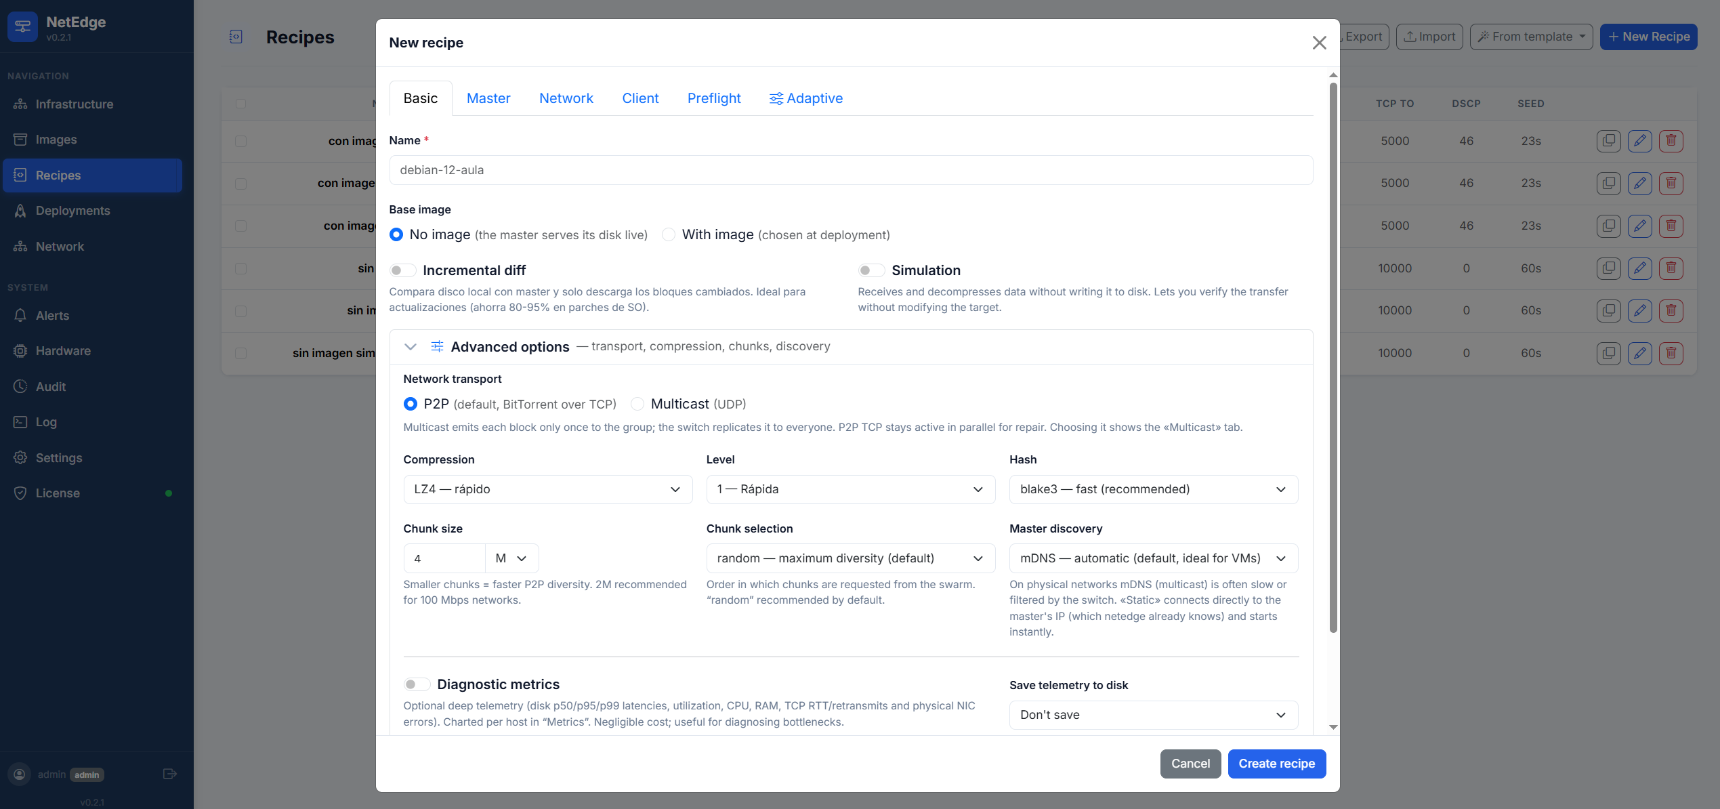The height and width of the screenshot is (809, 1720).
Task: Open Deployments in the sidebar
Action: pyautogui.click(x=93, y=211)
